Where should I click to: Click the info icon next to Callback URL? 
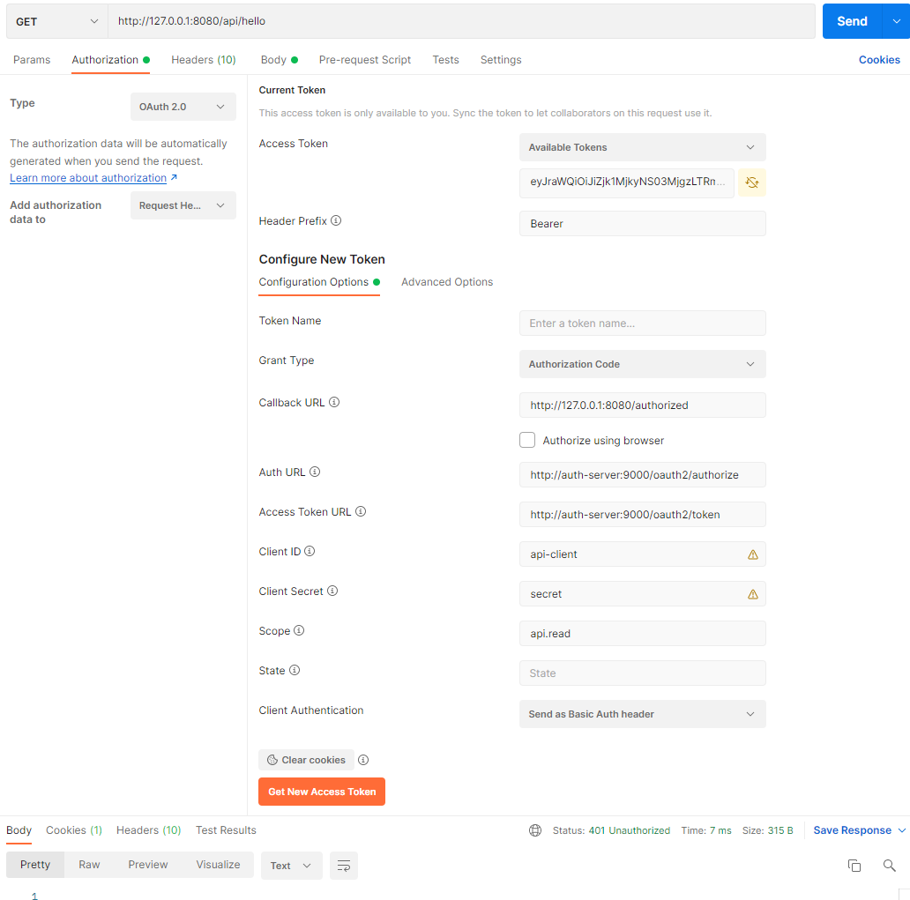tap(334, 402)
